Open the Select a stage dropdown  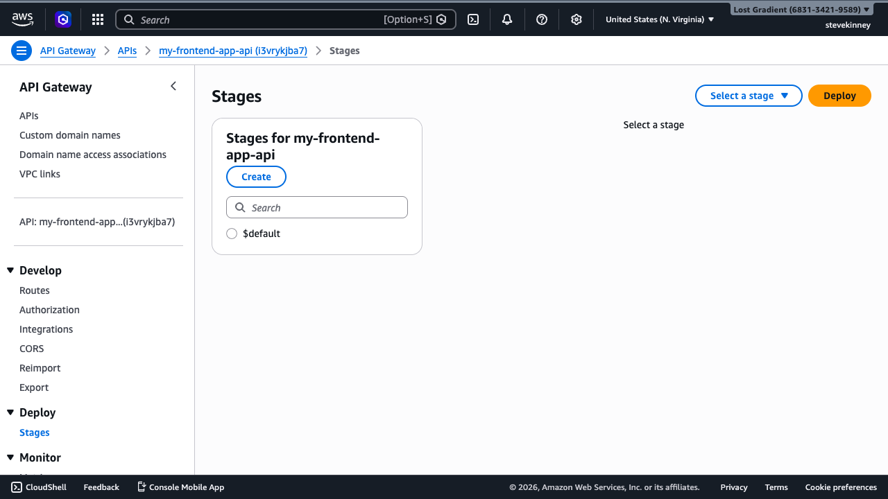pyautogui.click(x=749, y=96)
